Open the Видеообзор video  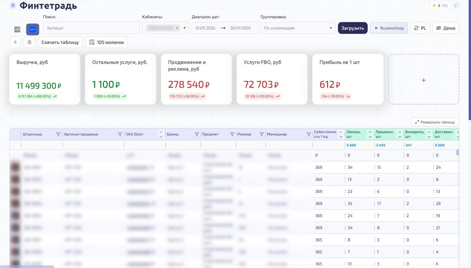[389, 28]
